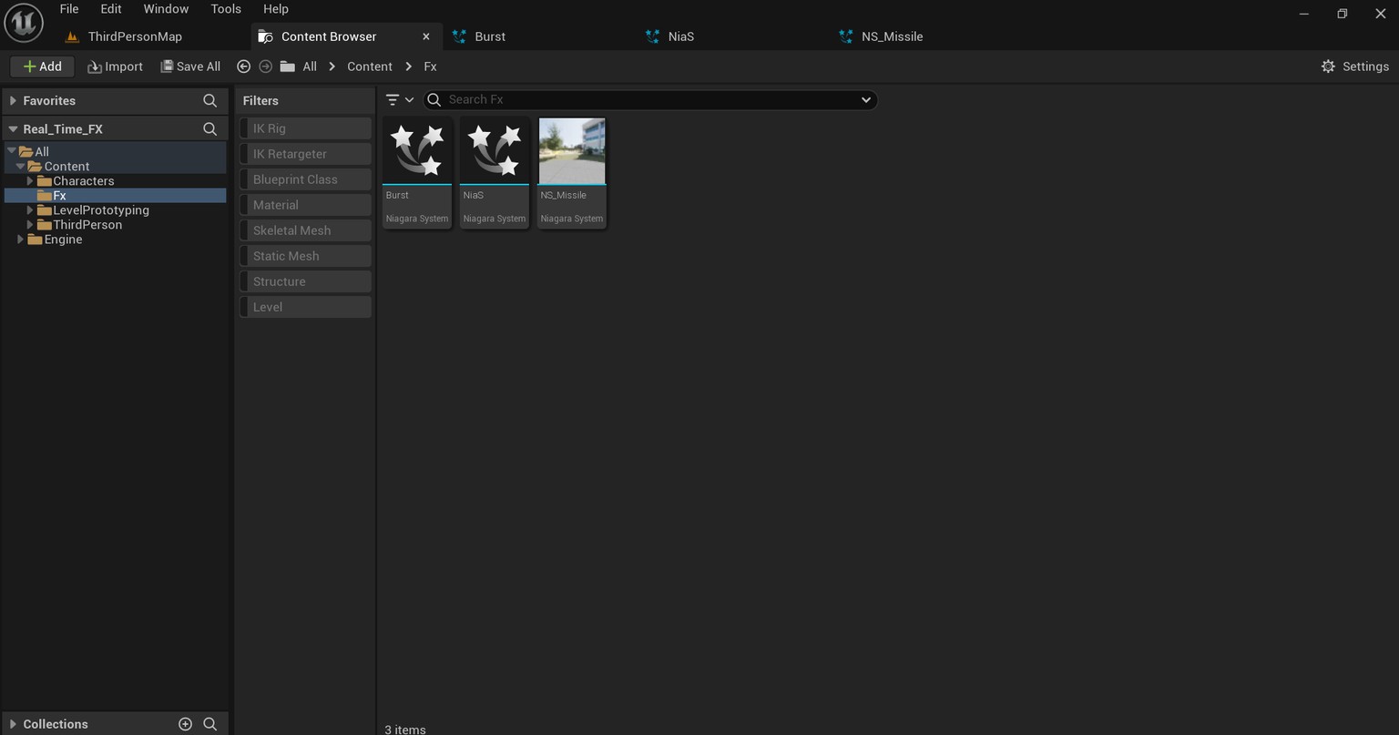Close the Content Browser tab
Screen dimensions: 1399x735
point(425,36)
